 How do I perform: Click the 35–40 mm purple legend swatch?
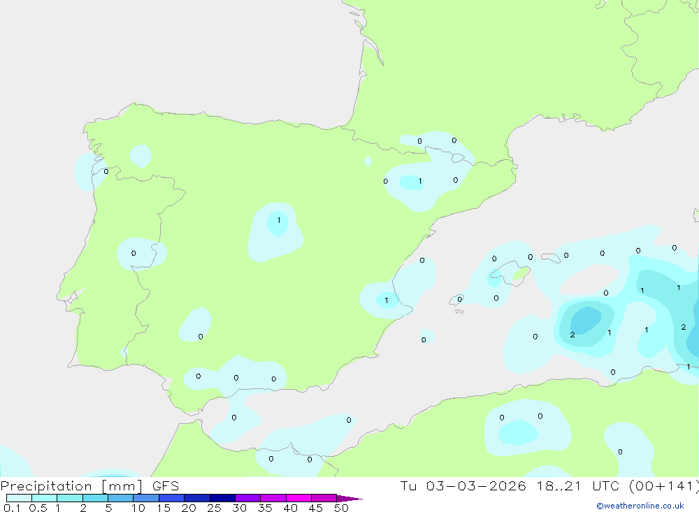pyautogui.click(x=273, y=498)
